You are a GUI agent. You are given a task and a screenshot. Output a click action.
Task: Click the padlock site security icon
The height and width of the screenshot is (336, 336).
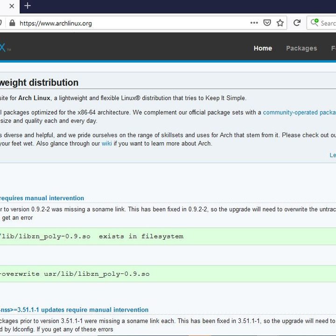[x=12, y=23]
